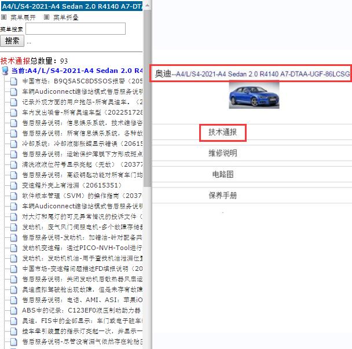Click the 奥迪--A4/L/S4-2021-A4 Sedan title link
The height and width of the screenshot is (349, 352).
pyautogui.click(x=252, y=74)
